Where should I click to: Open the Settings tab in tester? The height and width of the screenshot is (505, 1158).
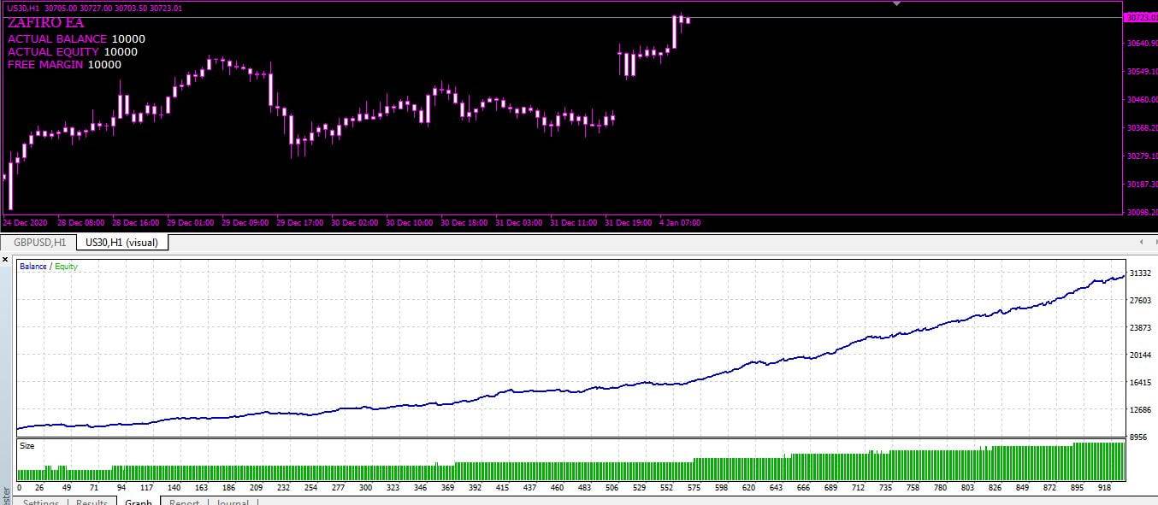click(40, 502)
